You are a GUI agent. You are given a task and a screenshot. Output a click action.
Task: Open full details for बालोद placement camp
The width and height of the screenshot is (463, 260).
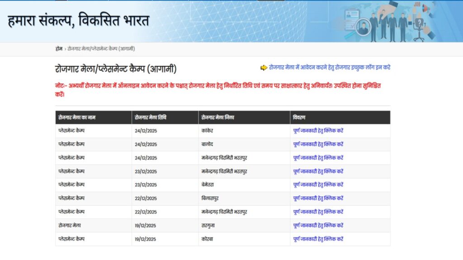coord(318,144)
